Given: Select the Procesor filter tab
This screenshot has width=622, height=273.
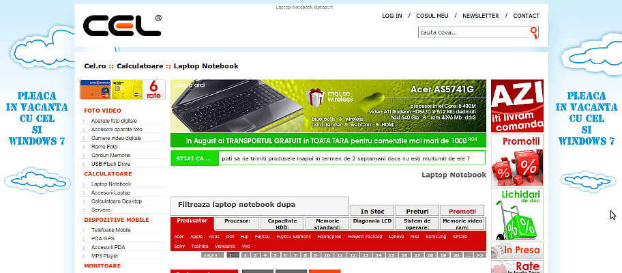Looking at the screenshot, I should [x=237, y=223].
